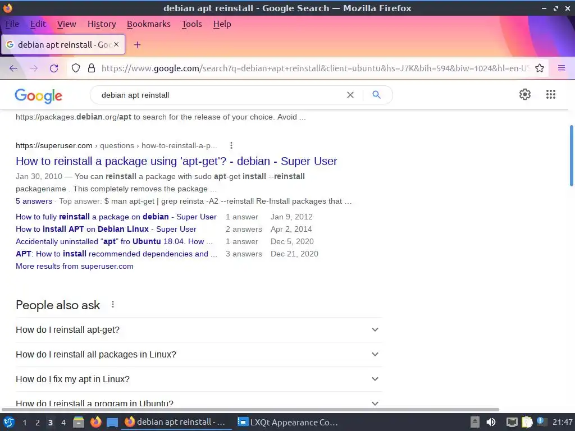Open a new tab with the plus button
This screenshot has width=575, height=431.
click(137, 45)
